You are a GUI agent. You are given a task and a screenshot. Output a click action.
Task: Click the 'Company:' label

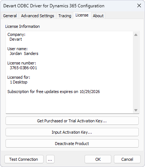coord(16,34)
